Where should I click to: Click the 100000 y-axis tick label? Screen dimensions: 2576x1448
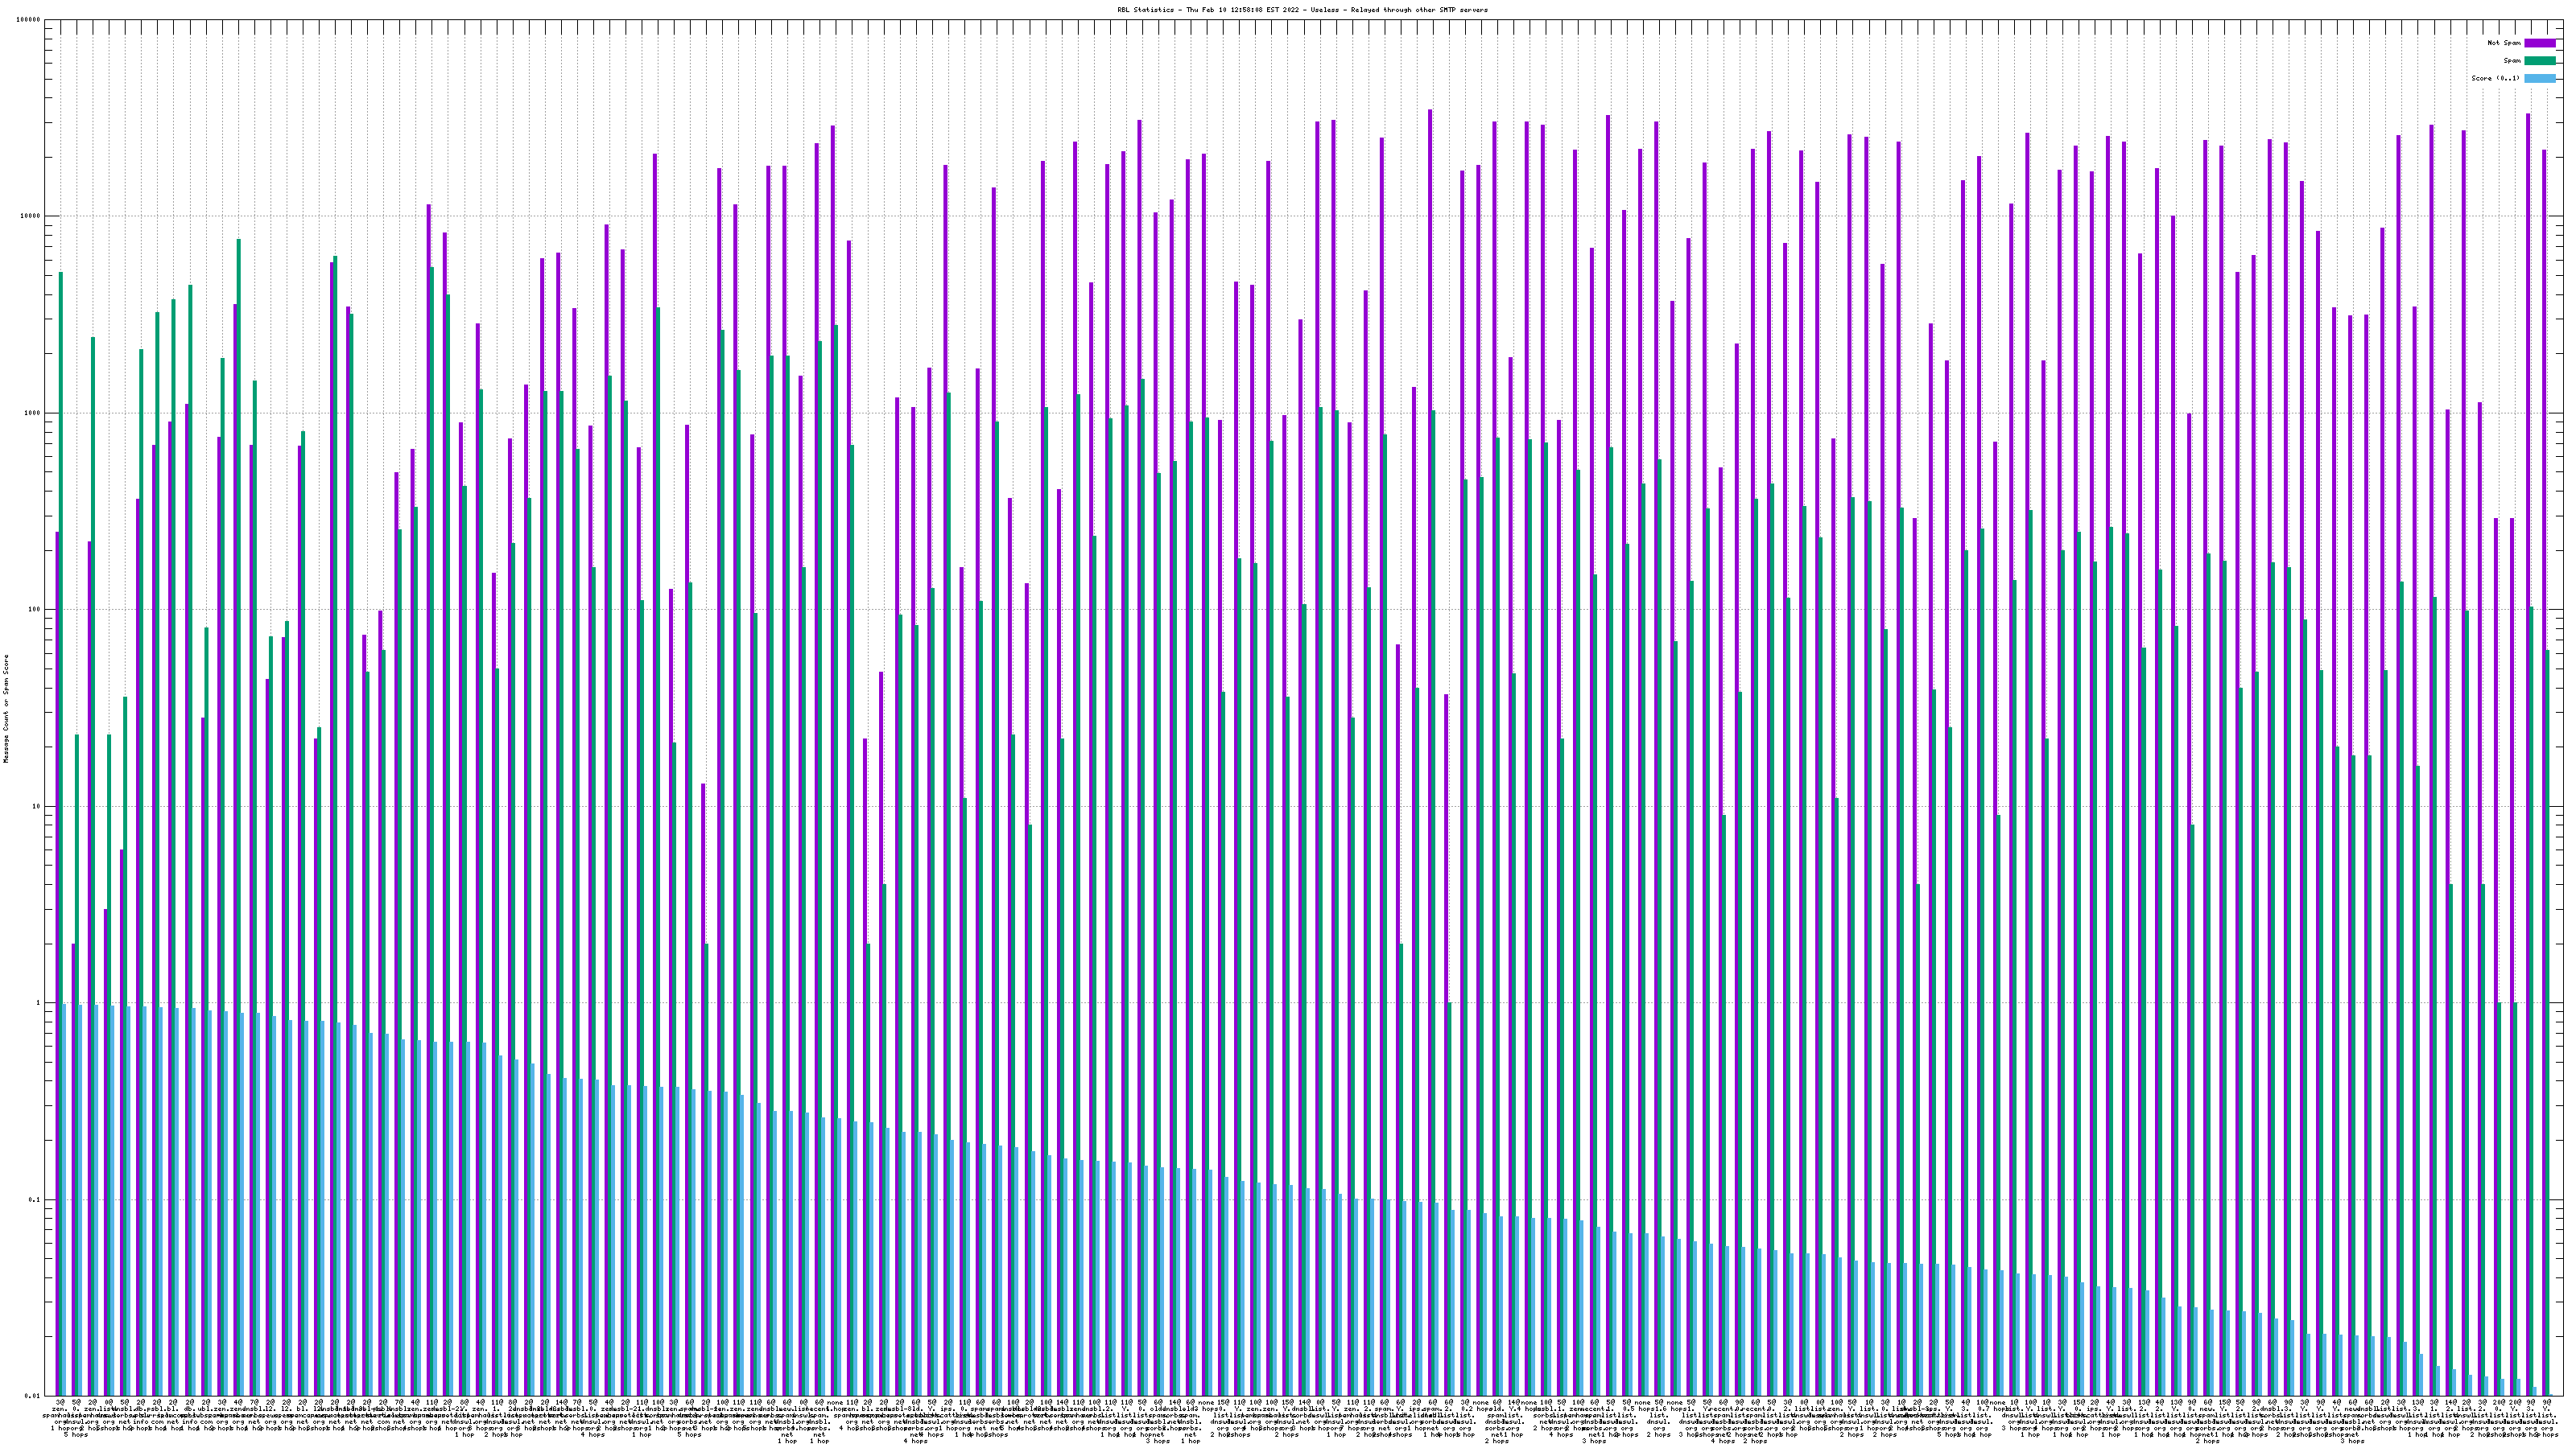[x=30, y=20]
